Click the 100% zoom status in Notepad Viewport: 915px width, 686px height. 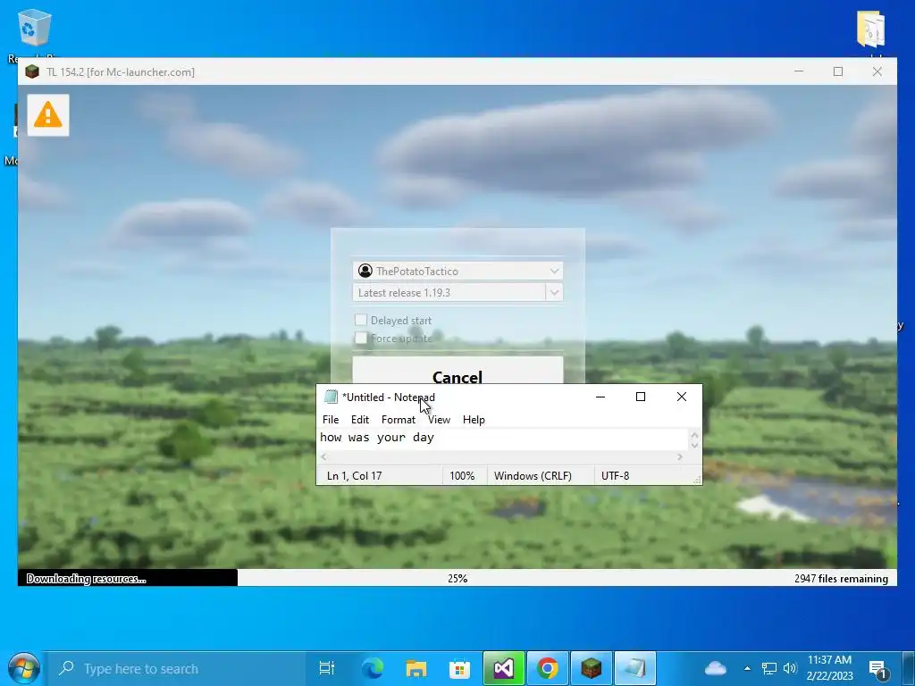[462, 476]
